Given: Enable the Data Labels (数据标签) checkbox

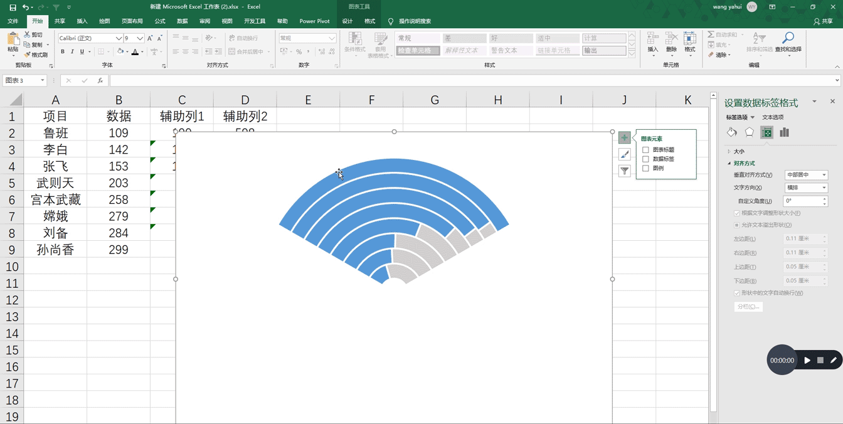Looking at the screenshot, I should click(645, 159).
